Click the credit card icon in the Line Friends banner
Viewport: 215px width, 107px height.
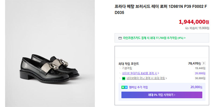(x=120, y=38)
